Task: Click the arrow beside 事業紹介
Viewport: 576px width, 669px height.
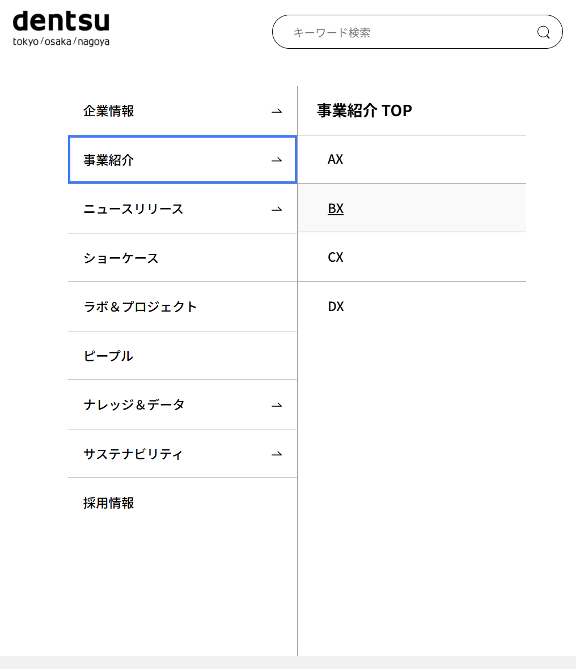Action: pos(277,160)
